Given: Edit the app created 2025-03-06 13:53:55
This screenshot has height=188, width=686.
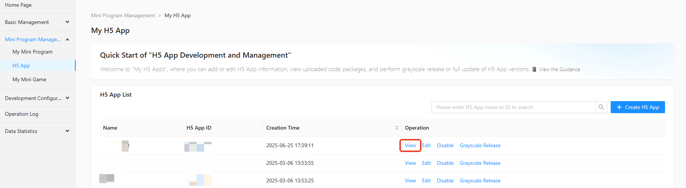Looking at the screenshot, I should click(x=426, y=163).
